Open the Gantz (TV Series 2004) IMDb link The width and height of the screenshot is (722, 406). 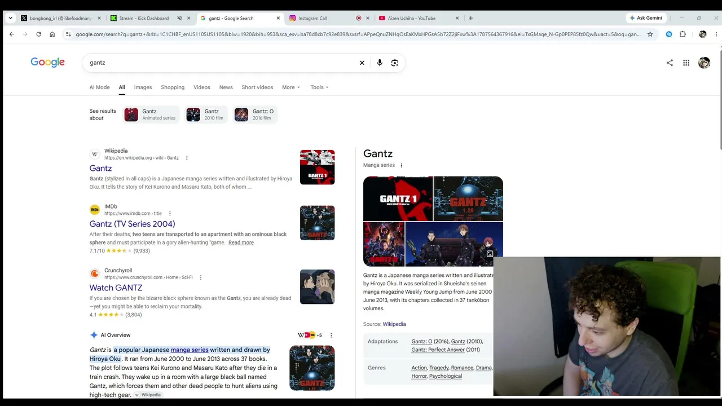tap(132, 224)
